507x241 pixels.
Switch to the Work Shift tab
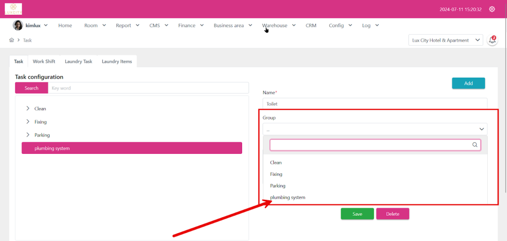(44, 61)
